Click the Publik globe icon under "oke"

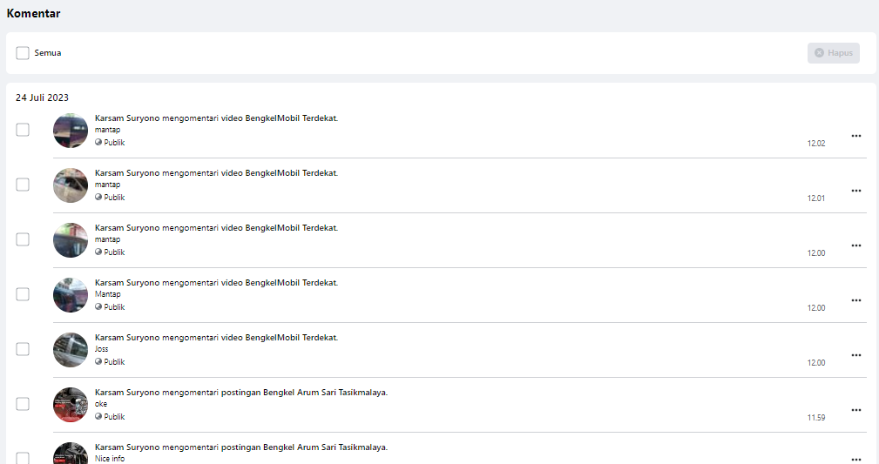tap(98, 417)
